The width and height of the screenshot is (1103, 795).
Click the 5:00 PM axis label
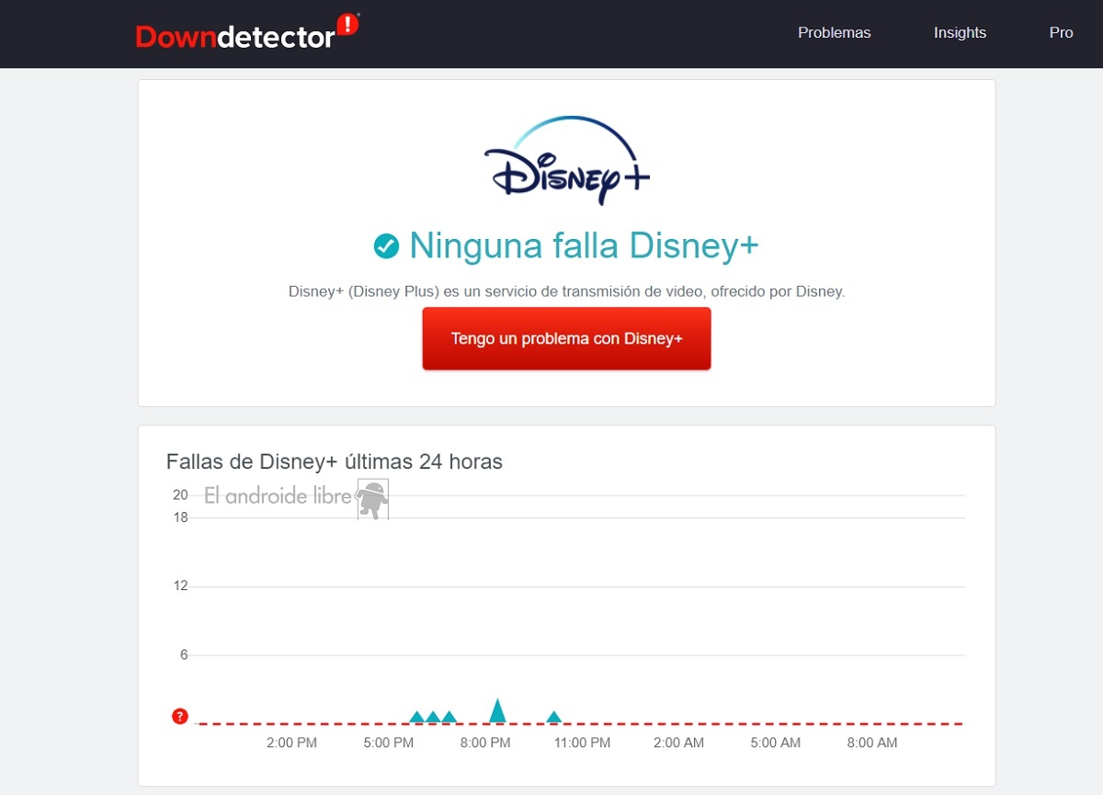pos(389,743)
